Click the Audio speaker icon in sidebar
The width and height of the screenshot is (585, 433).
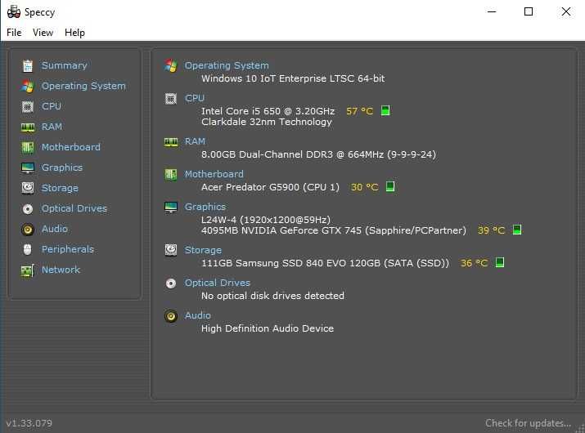click(x=28, y=229)
